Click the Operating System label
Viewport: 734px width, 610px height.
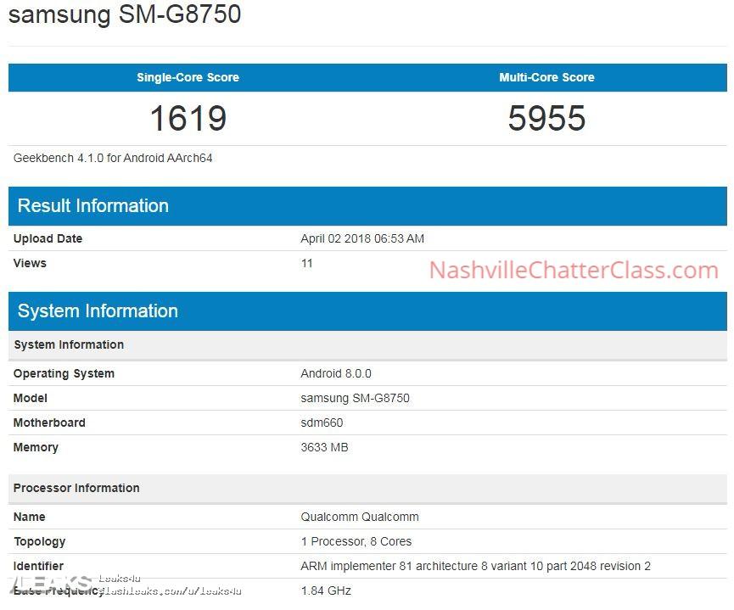pos(64,373)
